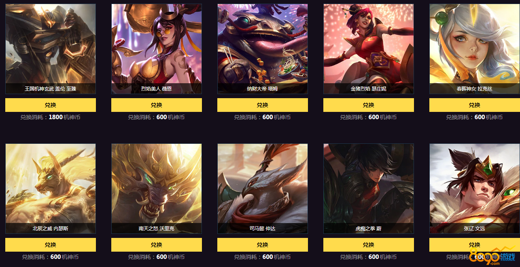This screenshot has width=520, height=267.
Task: Open the 北辰之威 内瑟斯 skin image
Action: pyautogui.click(x=51, y=189)
